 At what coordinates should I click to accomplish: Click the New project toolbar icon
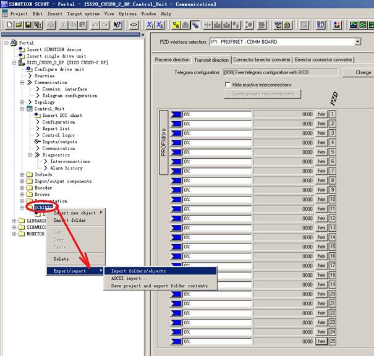click(x=9, y=25)
